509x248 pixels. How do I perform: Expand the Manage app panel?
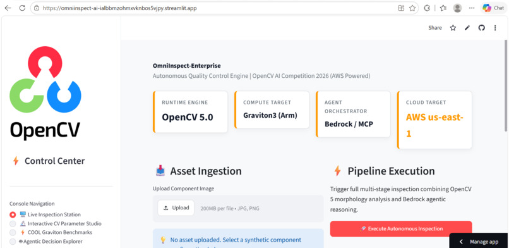(x=479, y=242)
